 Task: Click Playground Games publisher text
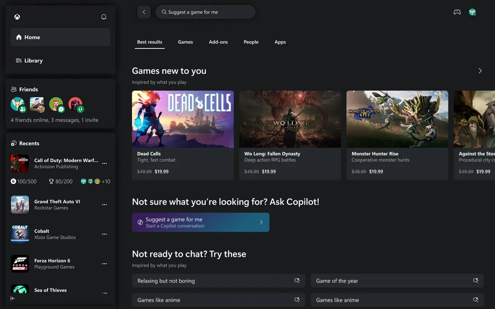(x=54, y=267)
